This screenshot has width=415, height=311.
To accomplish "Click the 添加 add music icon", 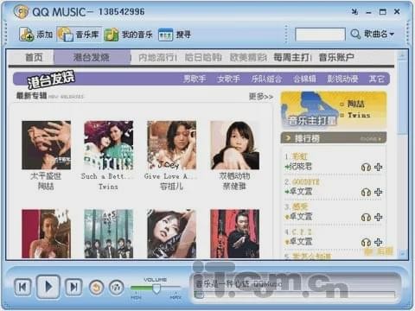I will tap(27, 35).
